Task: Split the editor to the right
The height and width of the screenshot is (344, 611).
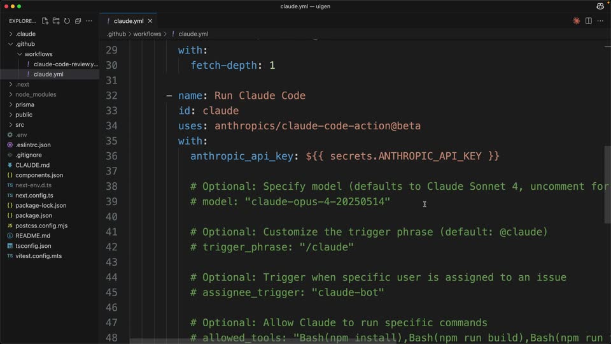Action: 588,20
